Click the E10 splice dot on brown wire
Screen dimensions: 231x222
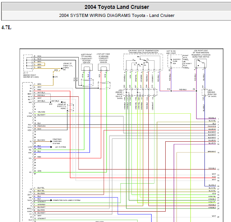coord(53,77)
